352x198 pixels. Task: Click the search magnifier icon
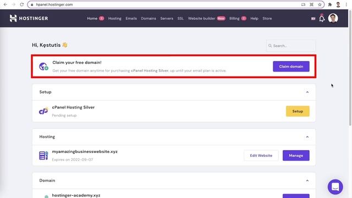coord(270,46)
